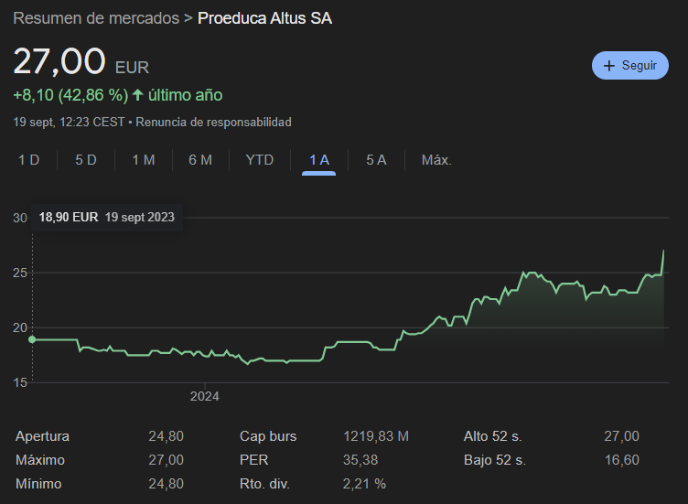Click the último año text

coord(185,95)
